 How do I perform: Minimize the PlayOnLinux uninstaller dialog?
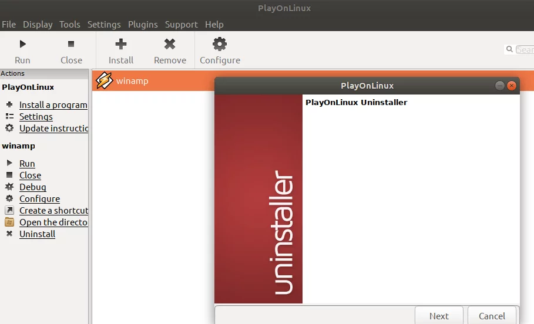click(x=499, y=86)
